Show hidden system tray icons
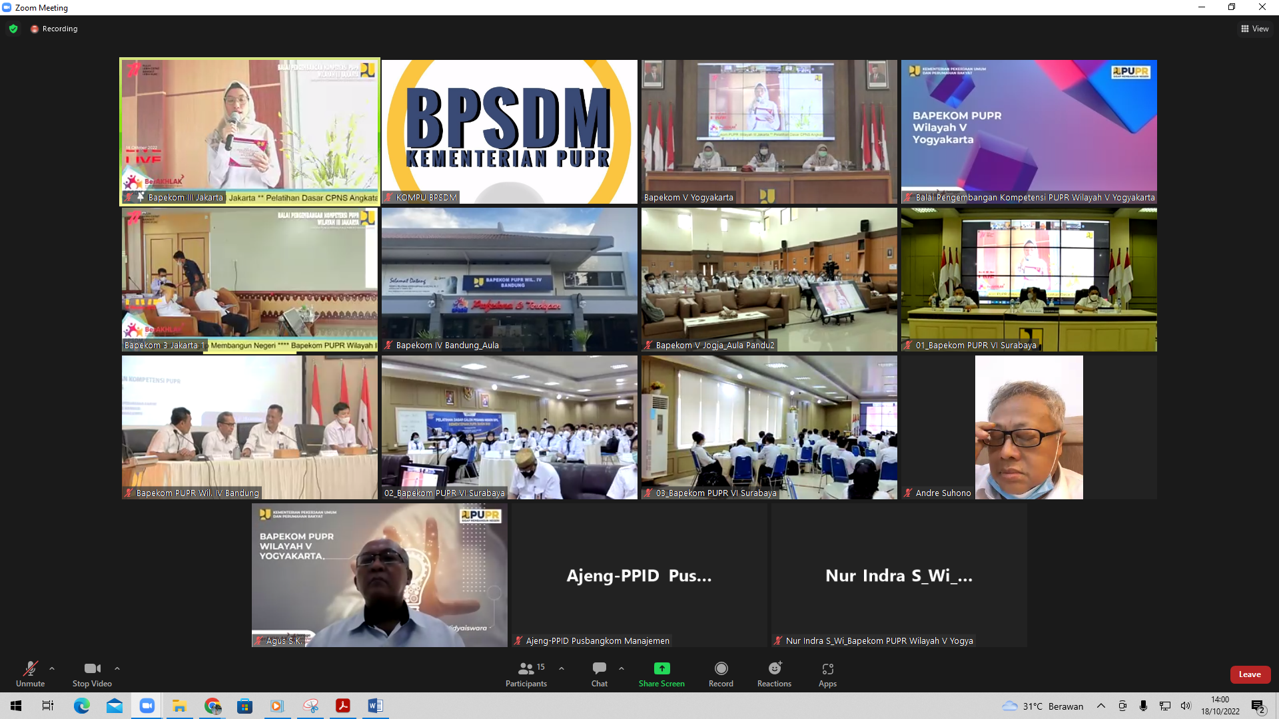1279x719 pixels. pyautogui.click(x=1101, y=706)
